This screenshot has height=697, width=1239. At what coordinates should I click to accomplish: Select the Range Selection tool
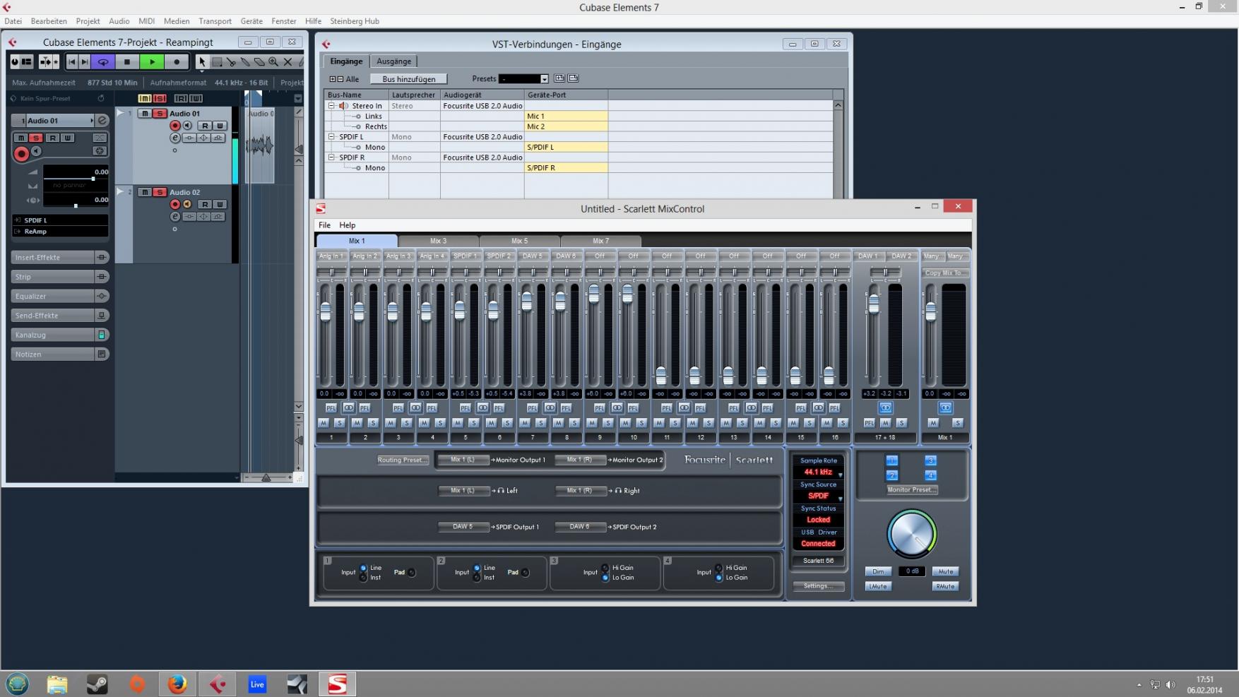point(217,62)
